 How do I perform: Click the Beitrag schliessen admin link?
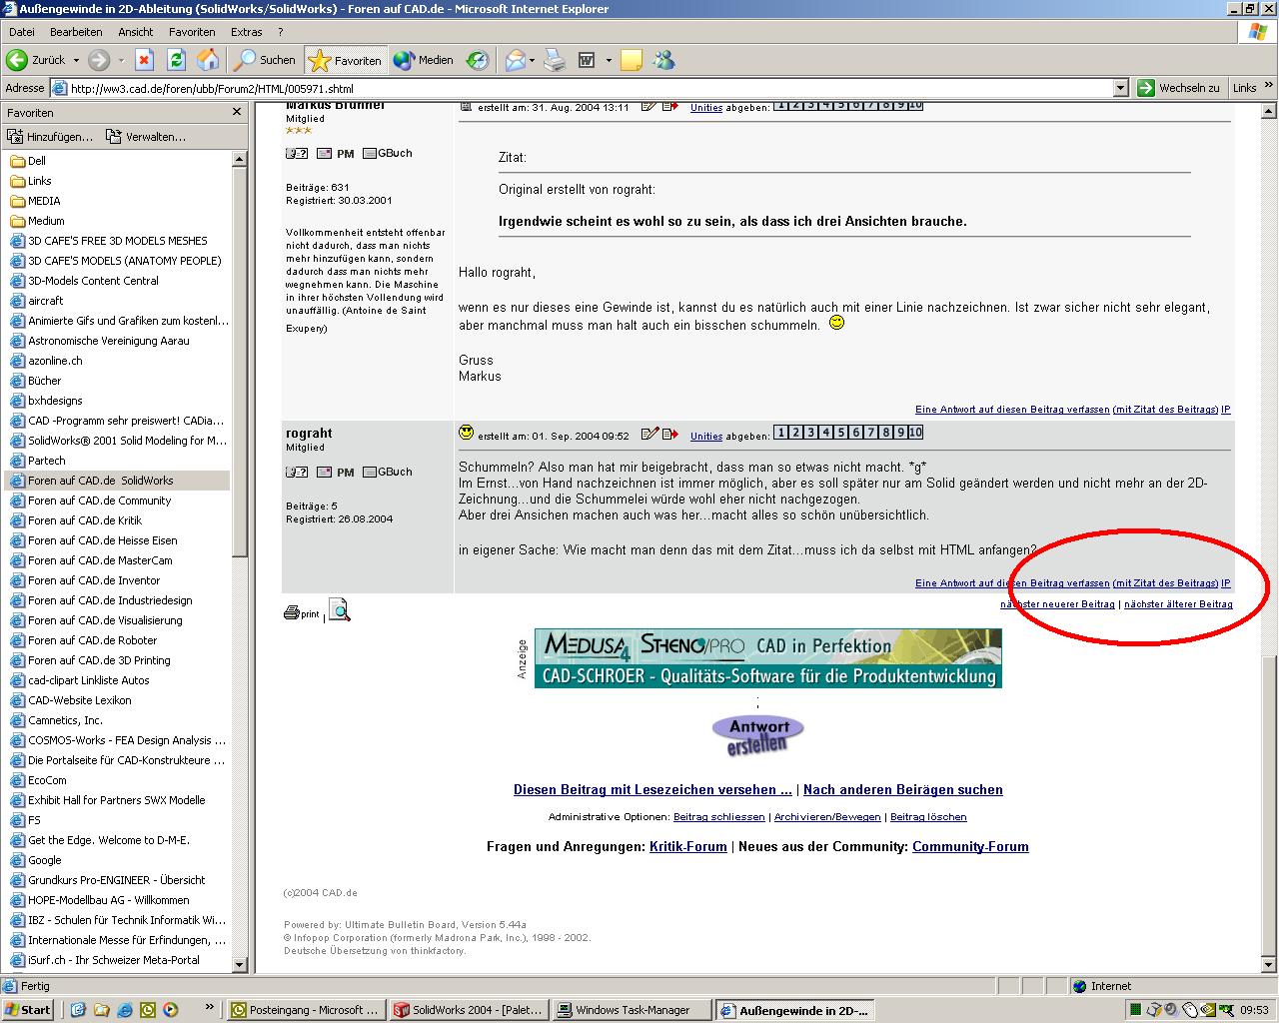coord(719,816)
